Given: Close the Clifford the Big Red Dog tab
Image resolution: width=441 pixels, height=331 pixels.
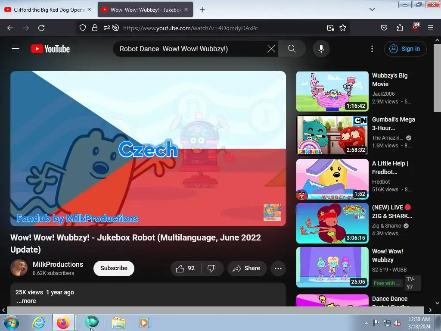Looking at the screenshot, I should (89, 10).
